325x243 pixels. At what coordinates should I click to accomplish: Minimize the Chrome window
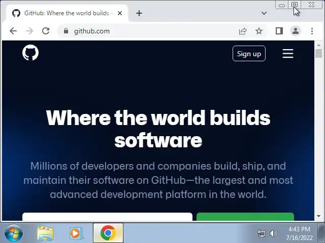click(282, 5)
